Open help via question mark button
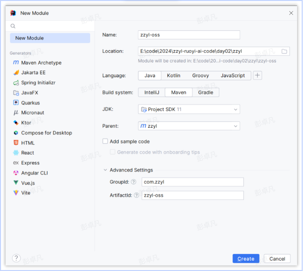This screenshot has width=303, height=271. 16,258
